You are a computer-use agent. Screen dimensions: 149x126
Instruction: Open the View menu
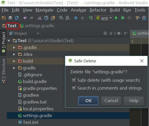(28, 10)
